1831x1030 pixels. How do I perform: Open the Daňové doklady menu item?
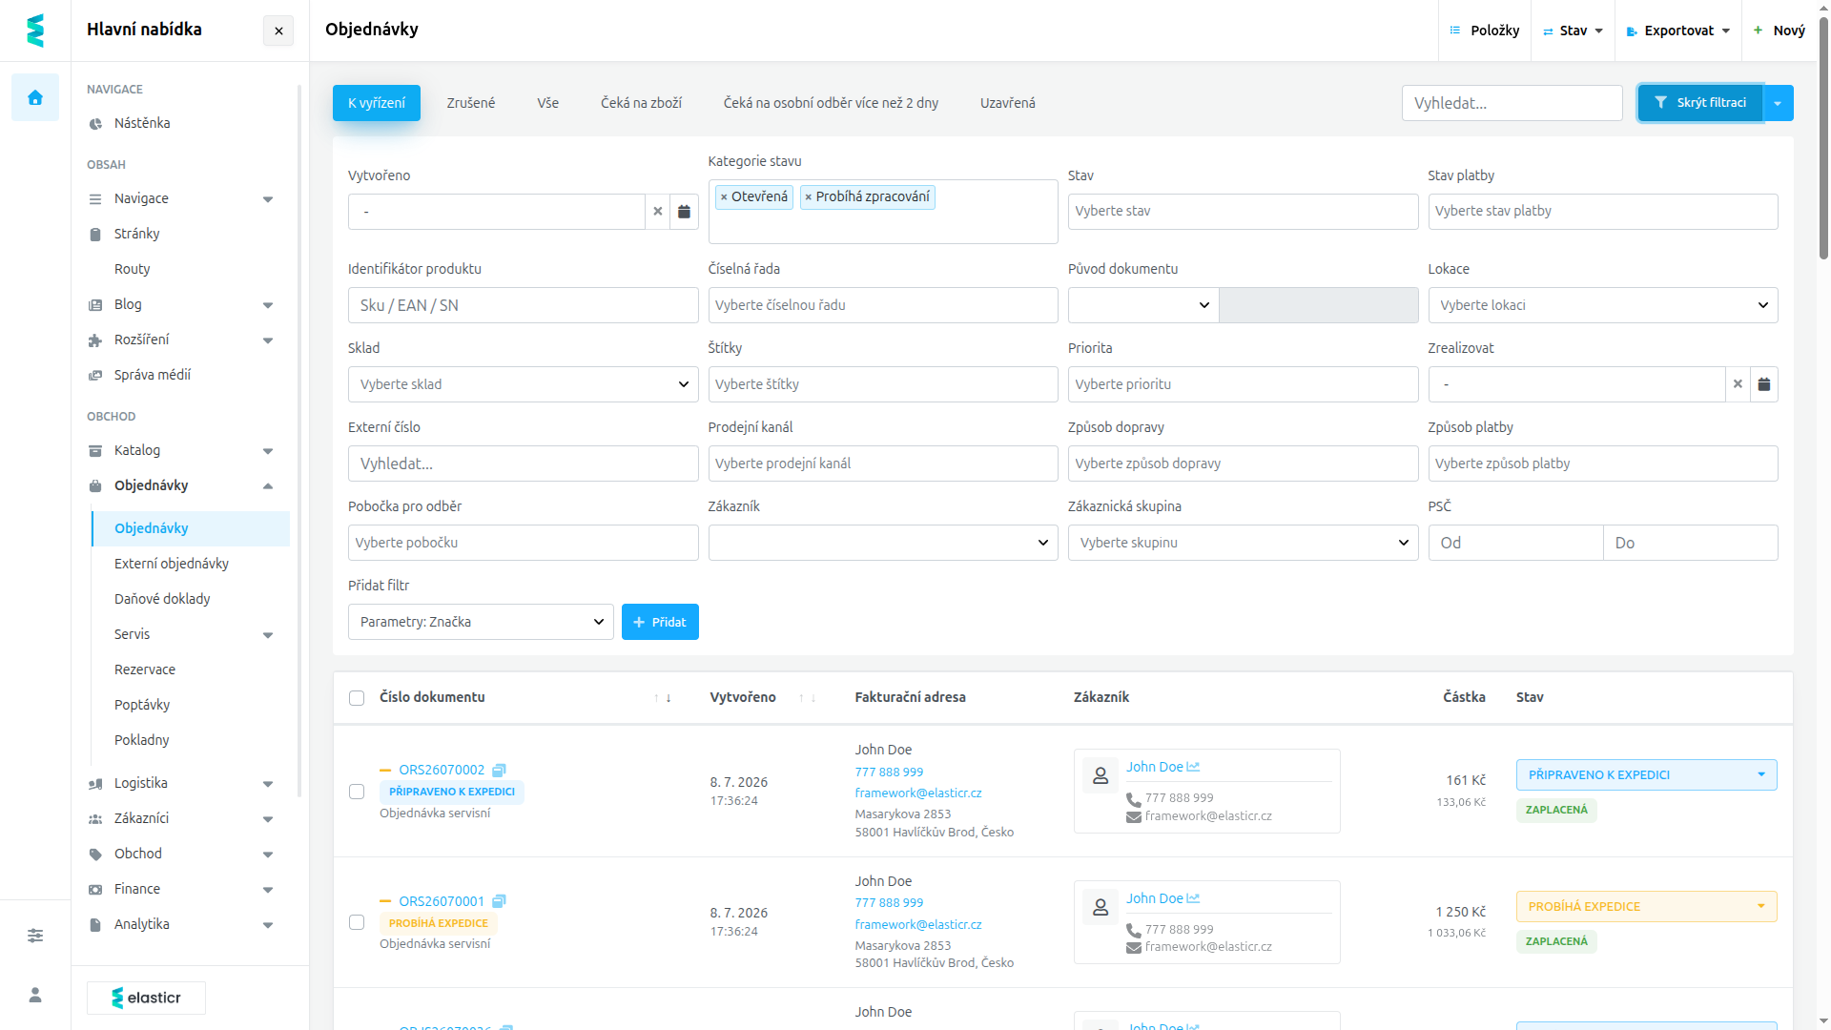pyautogui.click(x=162, y=599)
